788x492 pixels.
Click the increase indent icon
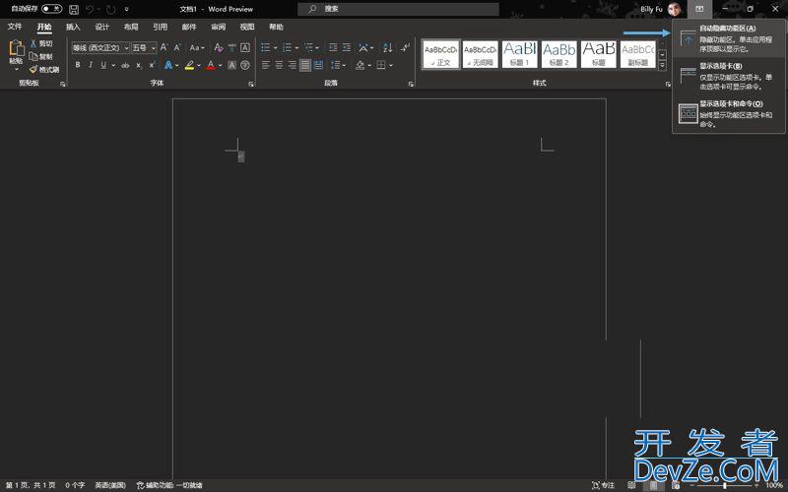click(347, 47)
